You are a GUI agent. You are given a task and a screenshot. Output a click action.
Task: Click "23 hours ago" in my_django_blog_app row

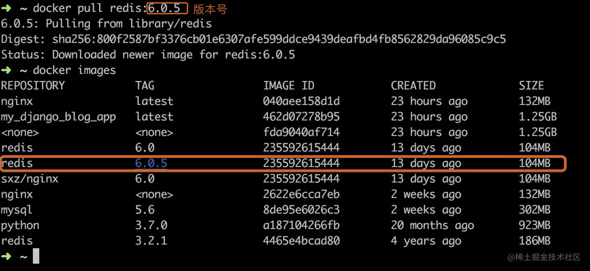coord(429,117)
